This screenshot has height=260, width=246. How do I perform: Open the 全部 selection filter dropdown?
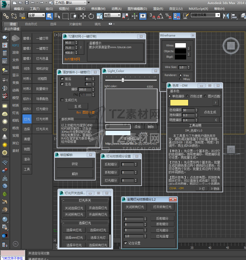(36, 15)
